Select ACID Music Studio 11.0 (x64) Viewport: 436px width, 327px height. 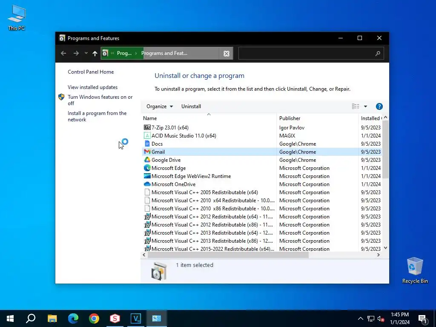[261, 136]
